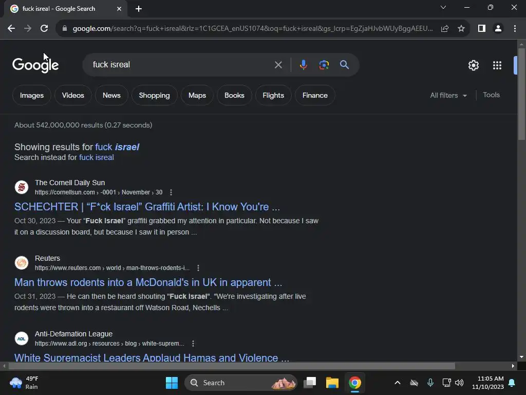
Task: Click the reuters.com URL breadcrumb
Action: click(x=112, y=268)
